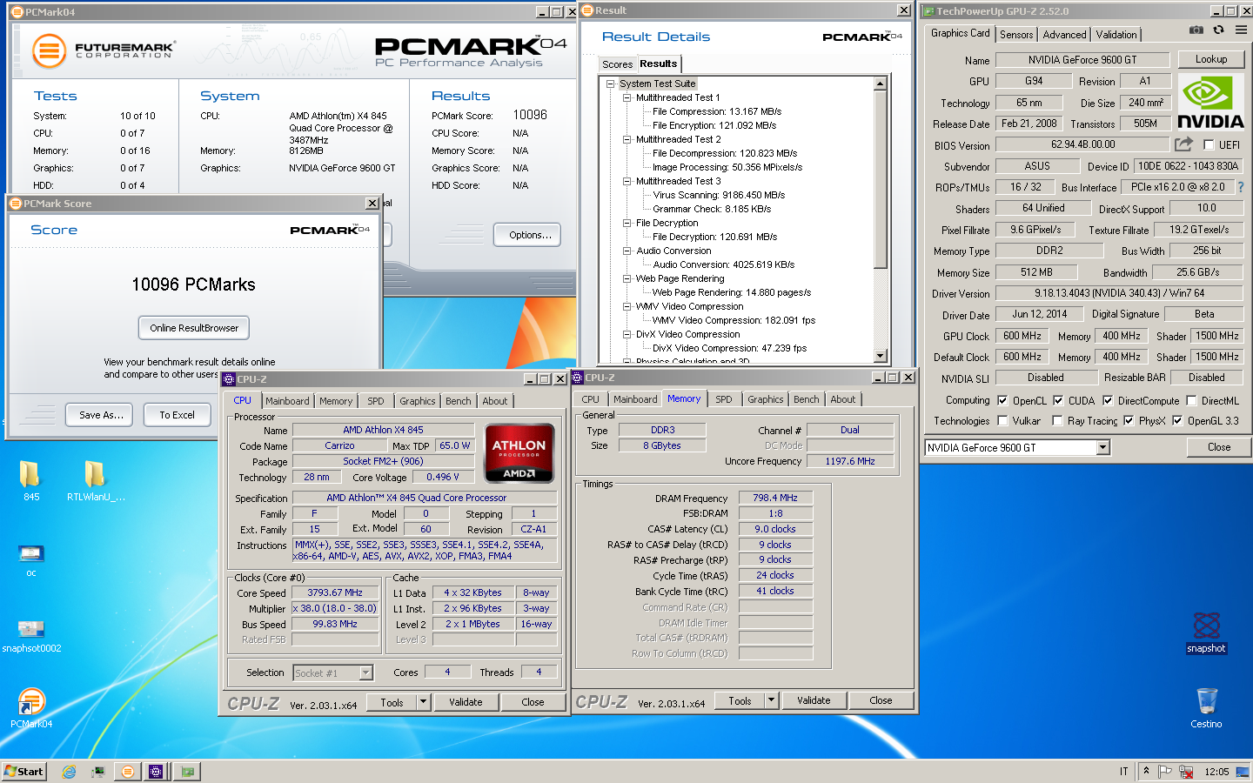Open GPU-Z hamburger menu
1253x783 pixels.
point(1241,30)
